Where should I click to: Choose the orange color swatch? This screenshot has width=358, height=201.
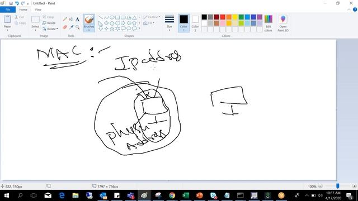click(229, 17)
